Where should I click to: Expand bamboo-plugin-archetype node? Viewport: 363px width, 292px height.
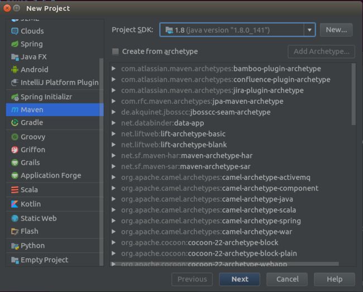click(x=113, y=69)
